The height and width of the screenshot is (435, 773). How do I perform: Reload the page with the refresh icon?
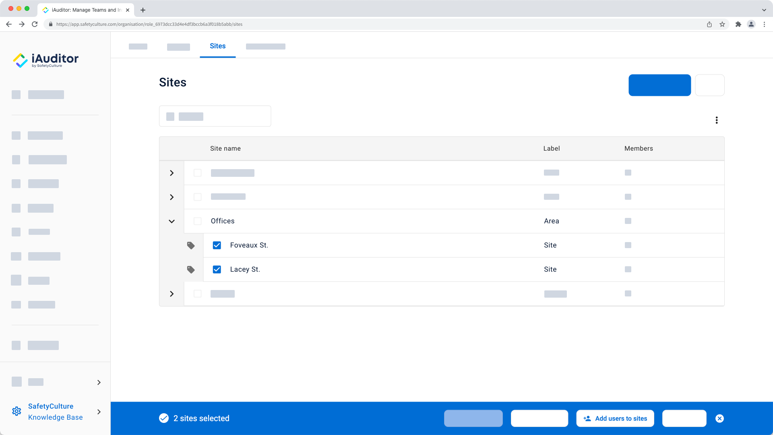click(x=35, y=24)
